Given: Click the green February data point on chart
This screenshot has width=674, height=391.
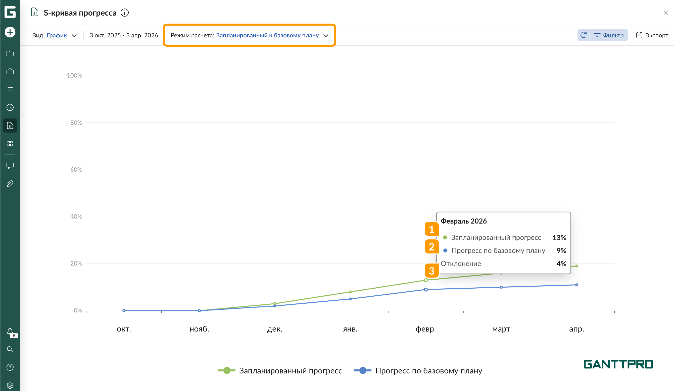Looking at the screenshot, I should click(425, 280).
